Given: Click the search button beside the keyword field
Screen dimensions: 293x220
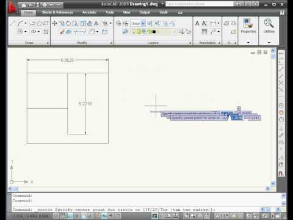Looking at the screenshot, I should click(x=237, y=4).
